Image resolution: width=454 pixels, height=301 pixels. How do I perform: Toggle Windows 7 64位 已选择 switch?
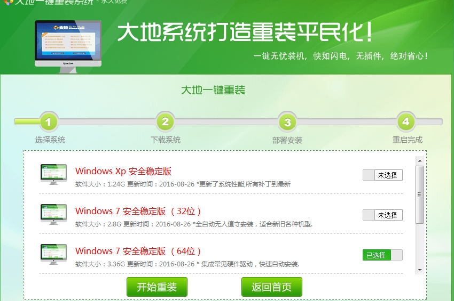coord(382,255)
